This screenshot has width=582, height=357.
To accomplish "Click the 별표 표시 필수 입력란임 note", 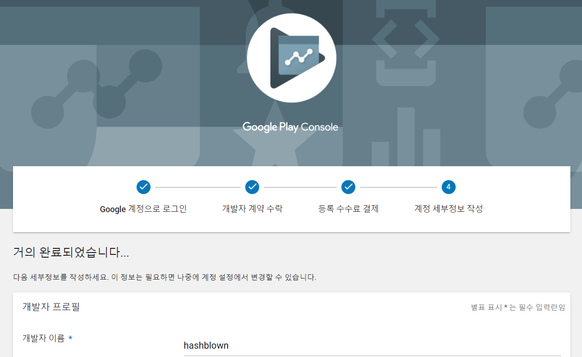I will point(518,307).
